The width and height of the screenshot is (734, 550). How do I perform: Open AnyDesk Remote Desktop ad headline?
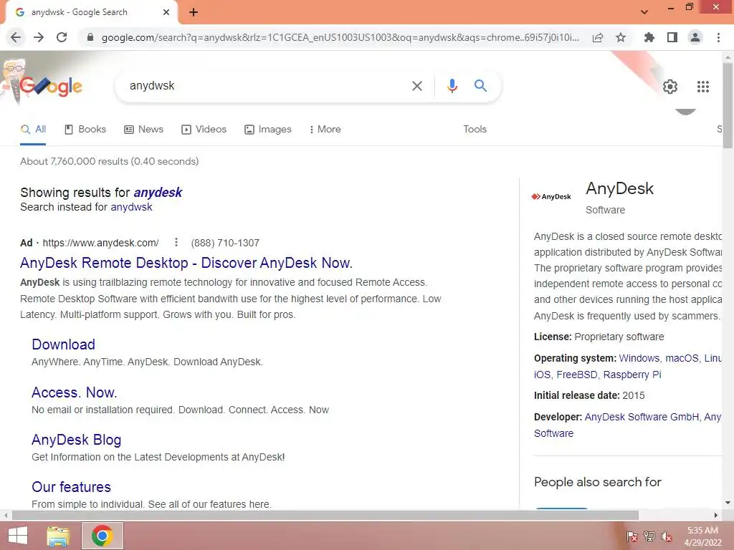pos(186,263)
